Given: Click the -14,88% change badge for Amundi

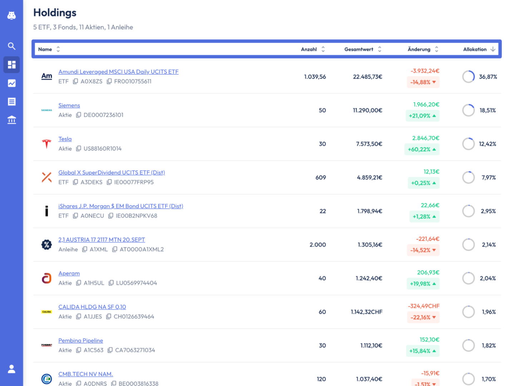Looking at the screenshot, I should [423, 82].
